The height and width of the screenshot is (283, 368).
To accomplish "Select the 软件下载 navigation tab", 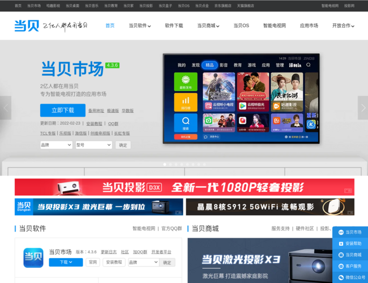I will (x=174, y=25).
